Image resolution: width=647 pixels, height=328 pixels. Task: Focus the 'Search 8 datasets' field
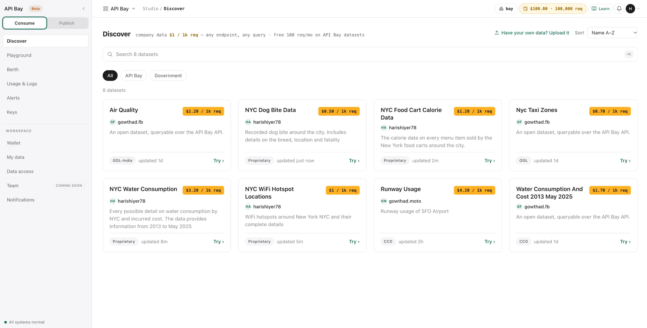(x=370, y=54)
